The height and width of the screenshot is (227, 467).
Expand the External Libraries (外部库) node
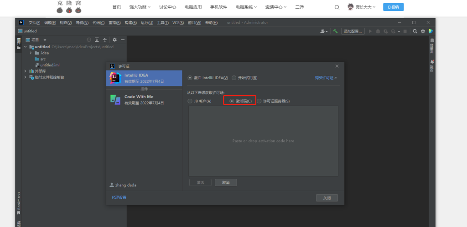coord(26,71)
